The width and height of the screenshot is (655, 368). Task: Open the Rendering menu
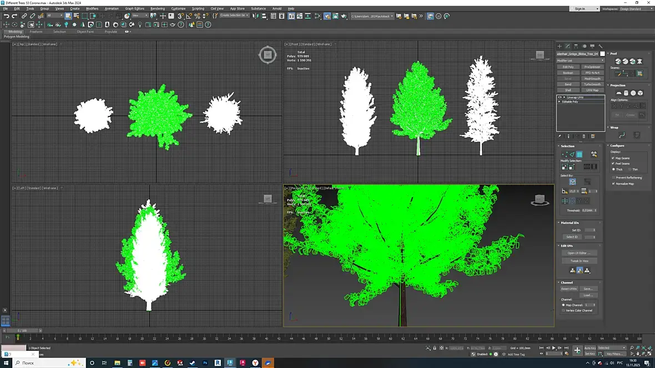point(157,9)
